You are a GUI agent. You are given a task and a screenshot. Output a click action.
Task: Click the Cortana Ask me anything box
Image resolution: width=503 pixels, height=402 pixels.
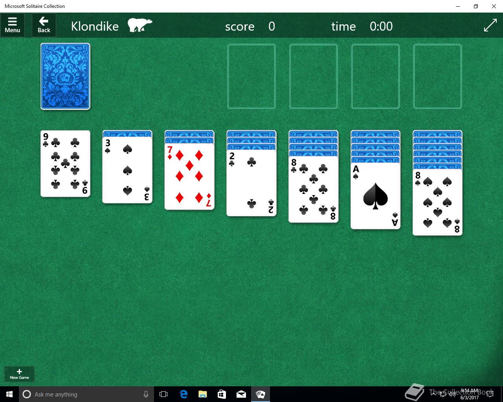86,394
